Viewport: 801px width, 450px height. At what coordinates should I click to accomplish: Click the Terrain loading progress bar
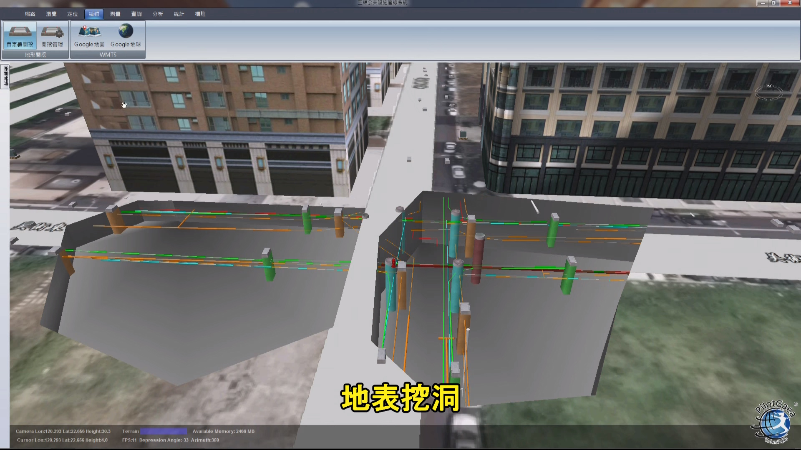pos(163,431)
